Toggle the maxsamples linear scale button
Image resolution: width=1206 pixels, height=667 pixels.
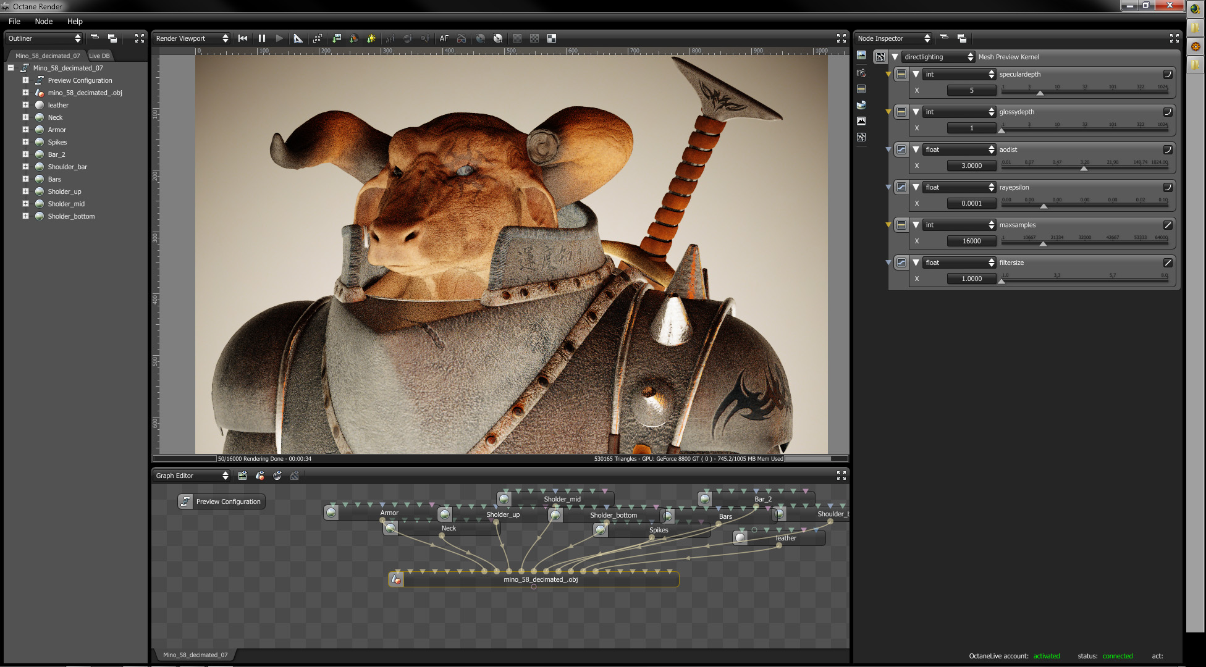pyautogui.click(x=1167, y=225)
